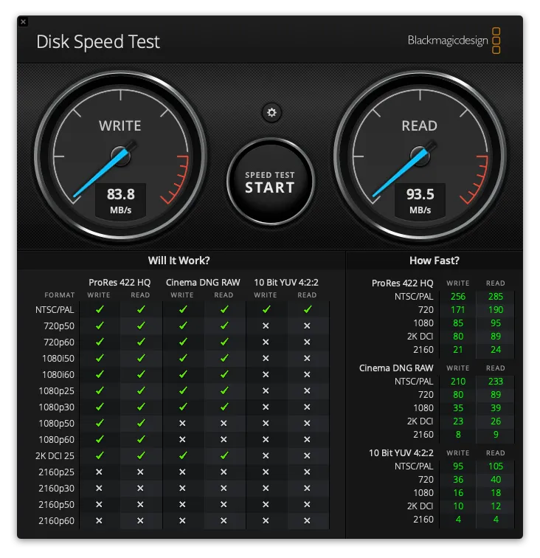Click the 93.5 MB/s read speed readout
This screenshot has height=558, width=540.
419,200
